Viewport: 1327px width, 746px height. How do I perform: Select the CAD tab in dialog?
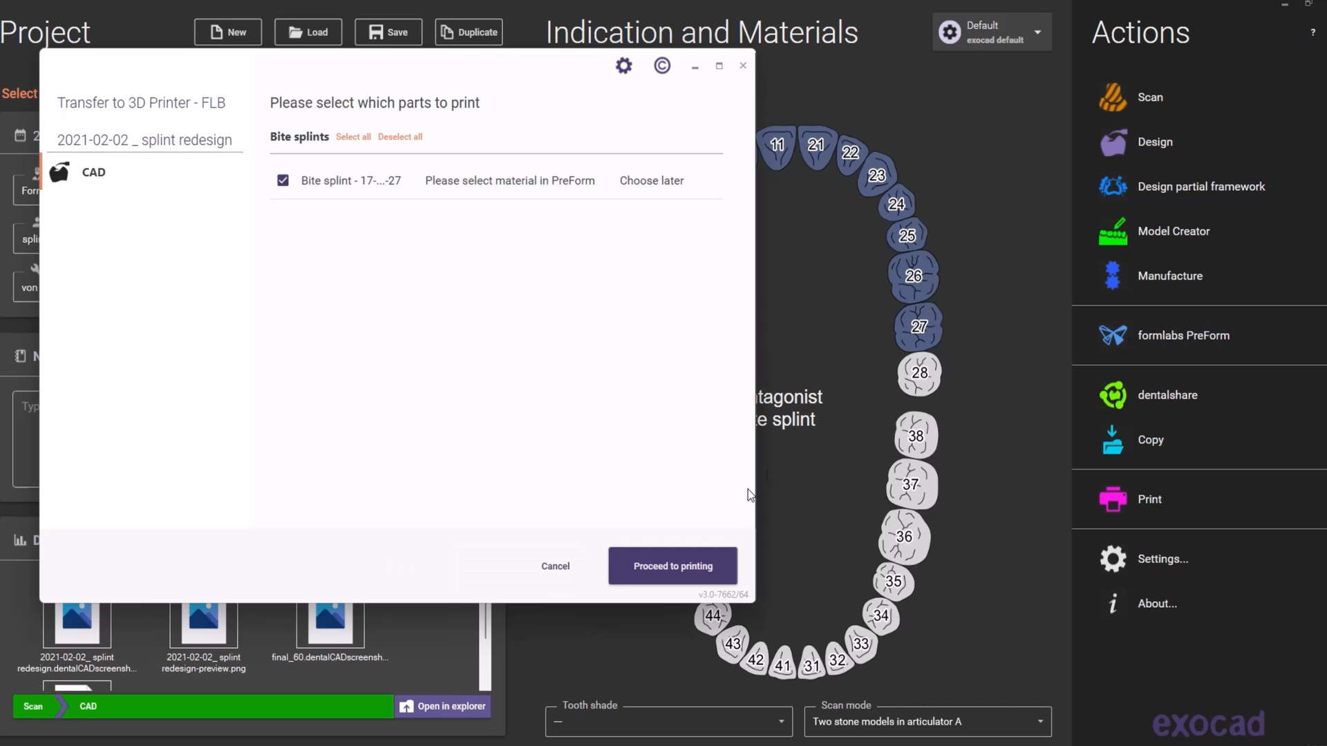[93, 173]
